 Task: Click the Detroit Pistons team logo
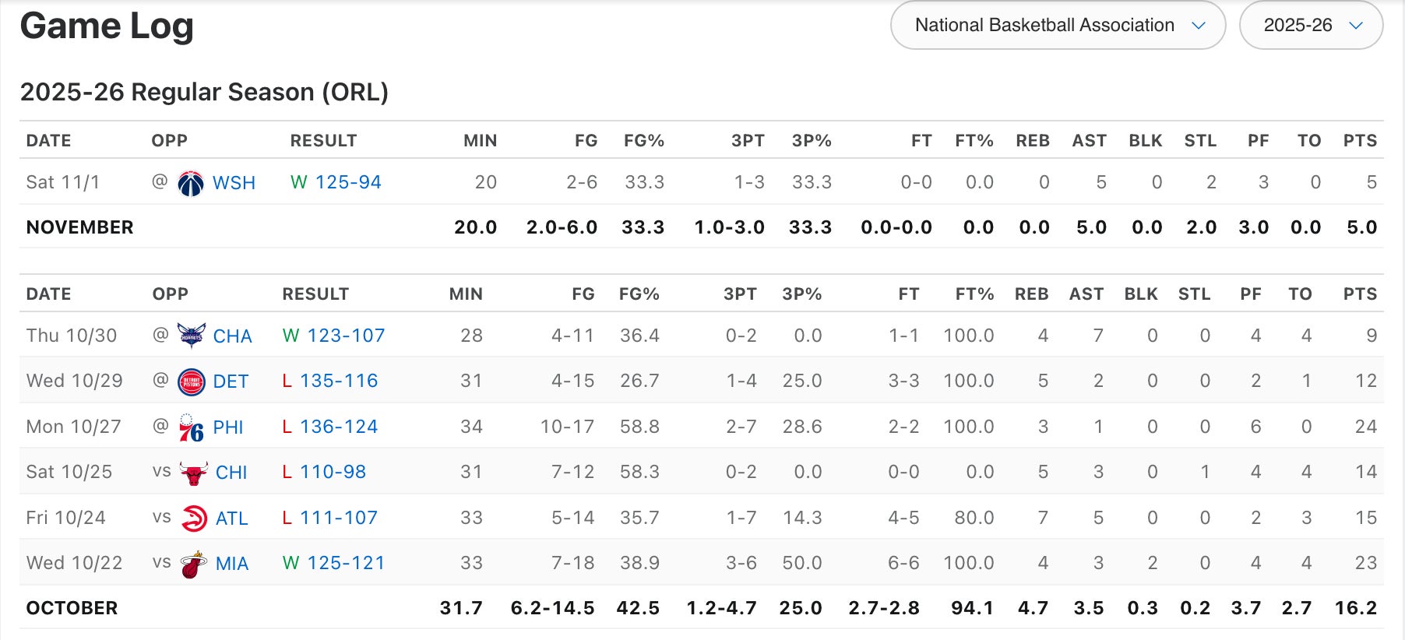pos(192,382)
